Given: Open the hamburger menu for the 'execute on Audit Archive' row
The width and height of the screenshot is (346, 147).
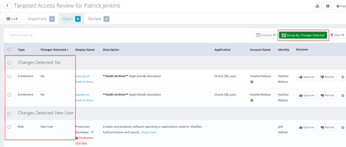Looking at the screenshot, I should 343,77.
